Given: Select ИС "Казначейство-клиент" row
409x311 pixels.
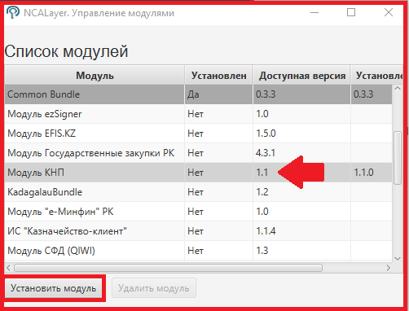Looking at the screenshot, I should (x=198, y=231).
